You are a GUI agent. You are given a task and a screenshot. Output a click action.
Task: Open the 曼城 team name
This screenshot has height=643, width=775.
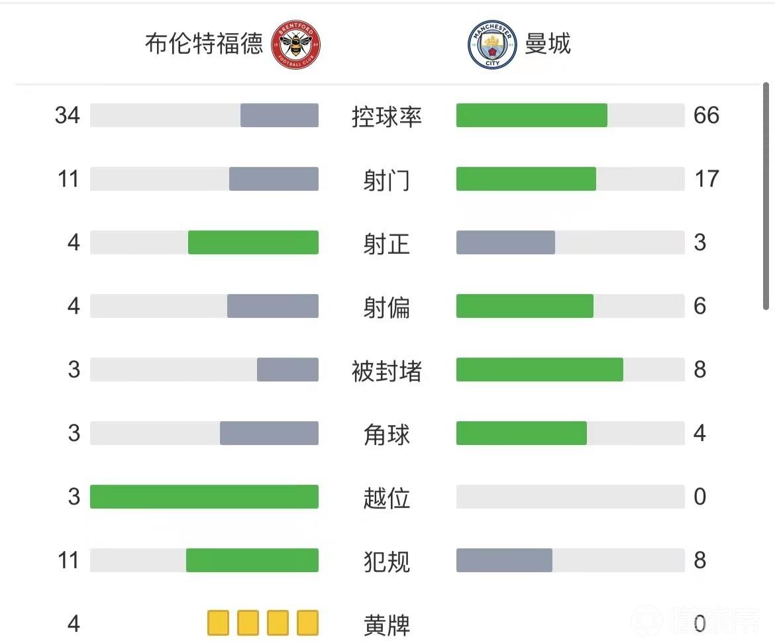pyautogui.click(x=547, y=44)
